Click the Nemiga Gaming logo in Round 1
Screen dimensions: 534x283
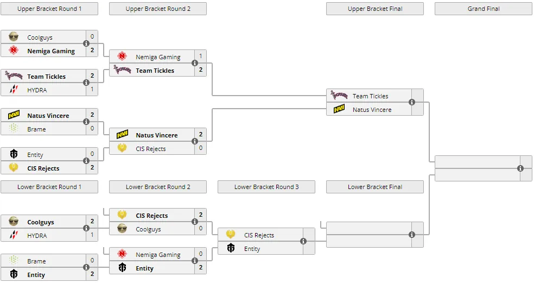click(14, 51)
